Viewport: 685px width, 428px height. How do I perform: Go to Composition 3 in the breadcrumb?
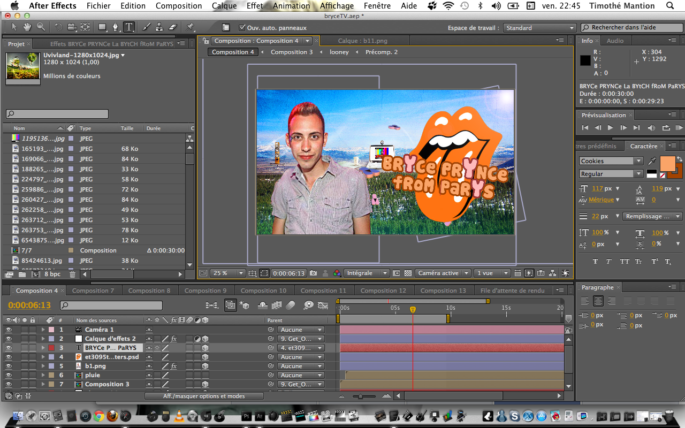pos(292,52)
